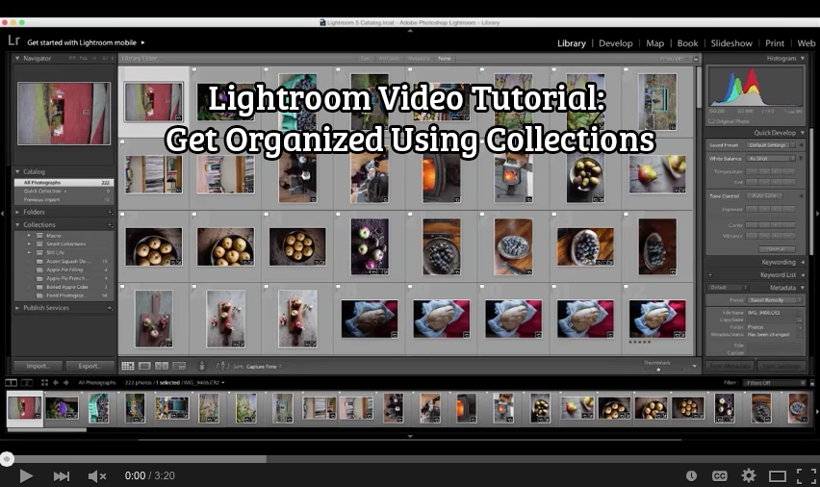Viewport: 820px width, 487px height.
Task: Switch to theater mode view
Action: tap(778, 476)
